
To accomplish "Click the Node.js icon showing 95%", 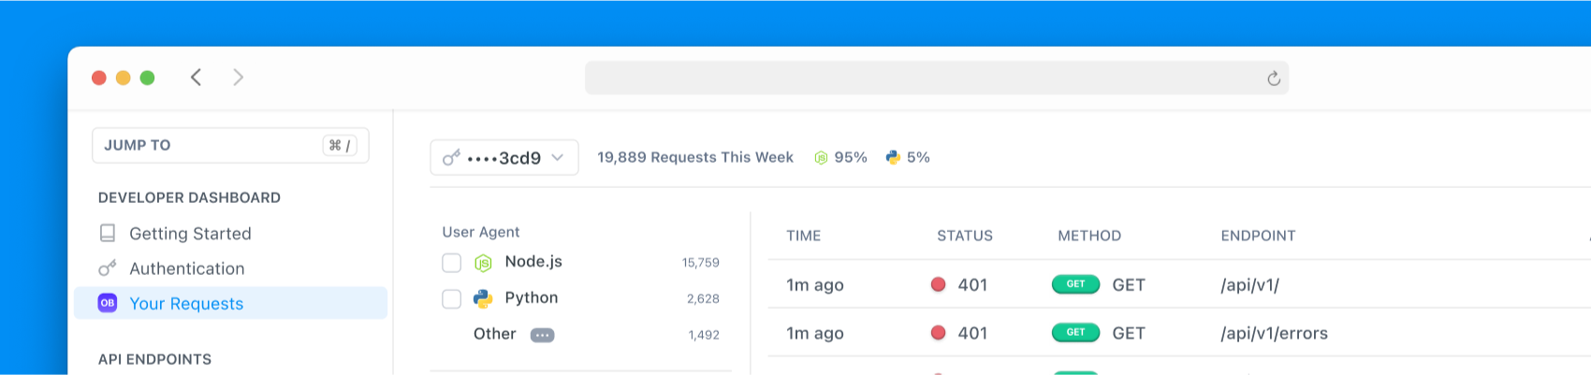I will [821, 157].
